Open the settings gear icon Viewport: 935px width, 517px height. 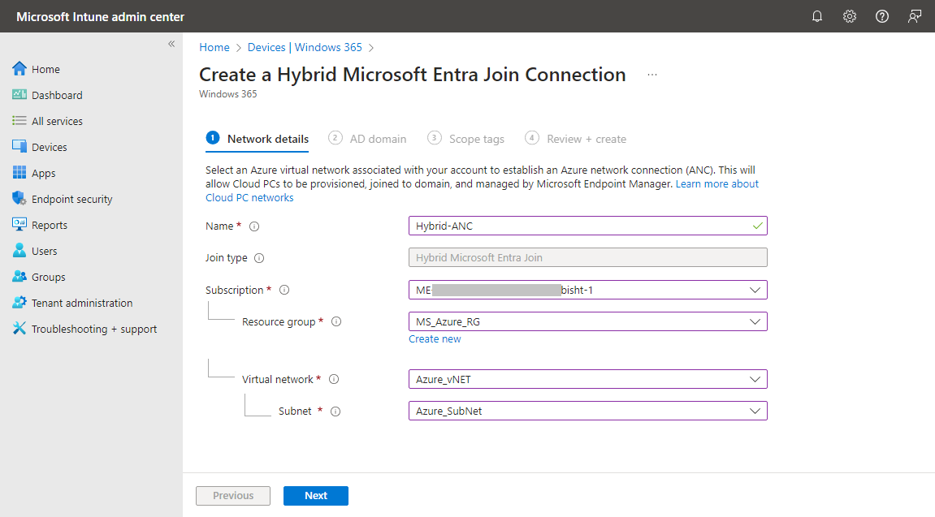click(850, 16)
